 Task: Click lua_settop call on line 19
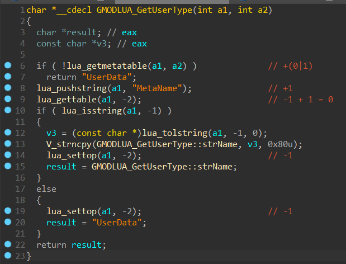coord(72,211)
